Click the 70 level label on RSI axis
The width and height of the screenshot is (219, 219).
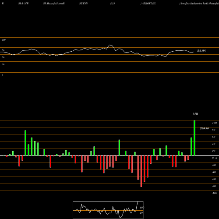click(3, 50)
